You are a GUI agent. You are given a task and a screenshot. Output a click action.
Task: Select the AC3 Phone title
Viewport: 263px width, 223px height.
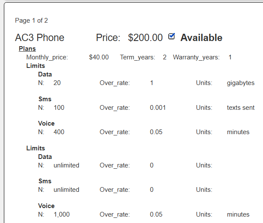click(x=39, y=38)
